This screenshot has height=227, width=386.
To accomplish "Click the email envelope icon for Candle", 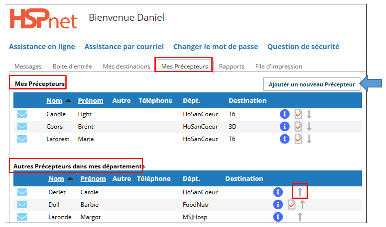I will pos(22,114).
